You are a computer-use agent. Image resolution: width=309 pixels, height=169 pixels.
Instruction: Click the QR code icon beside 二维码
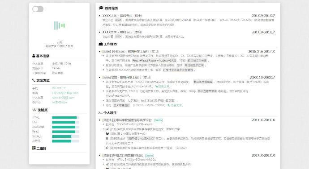pos(34,148)
